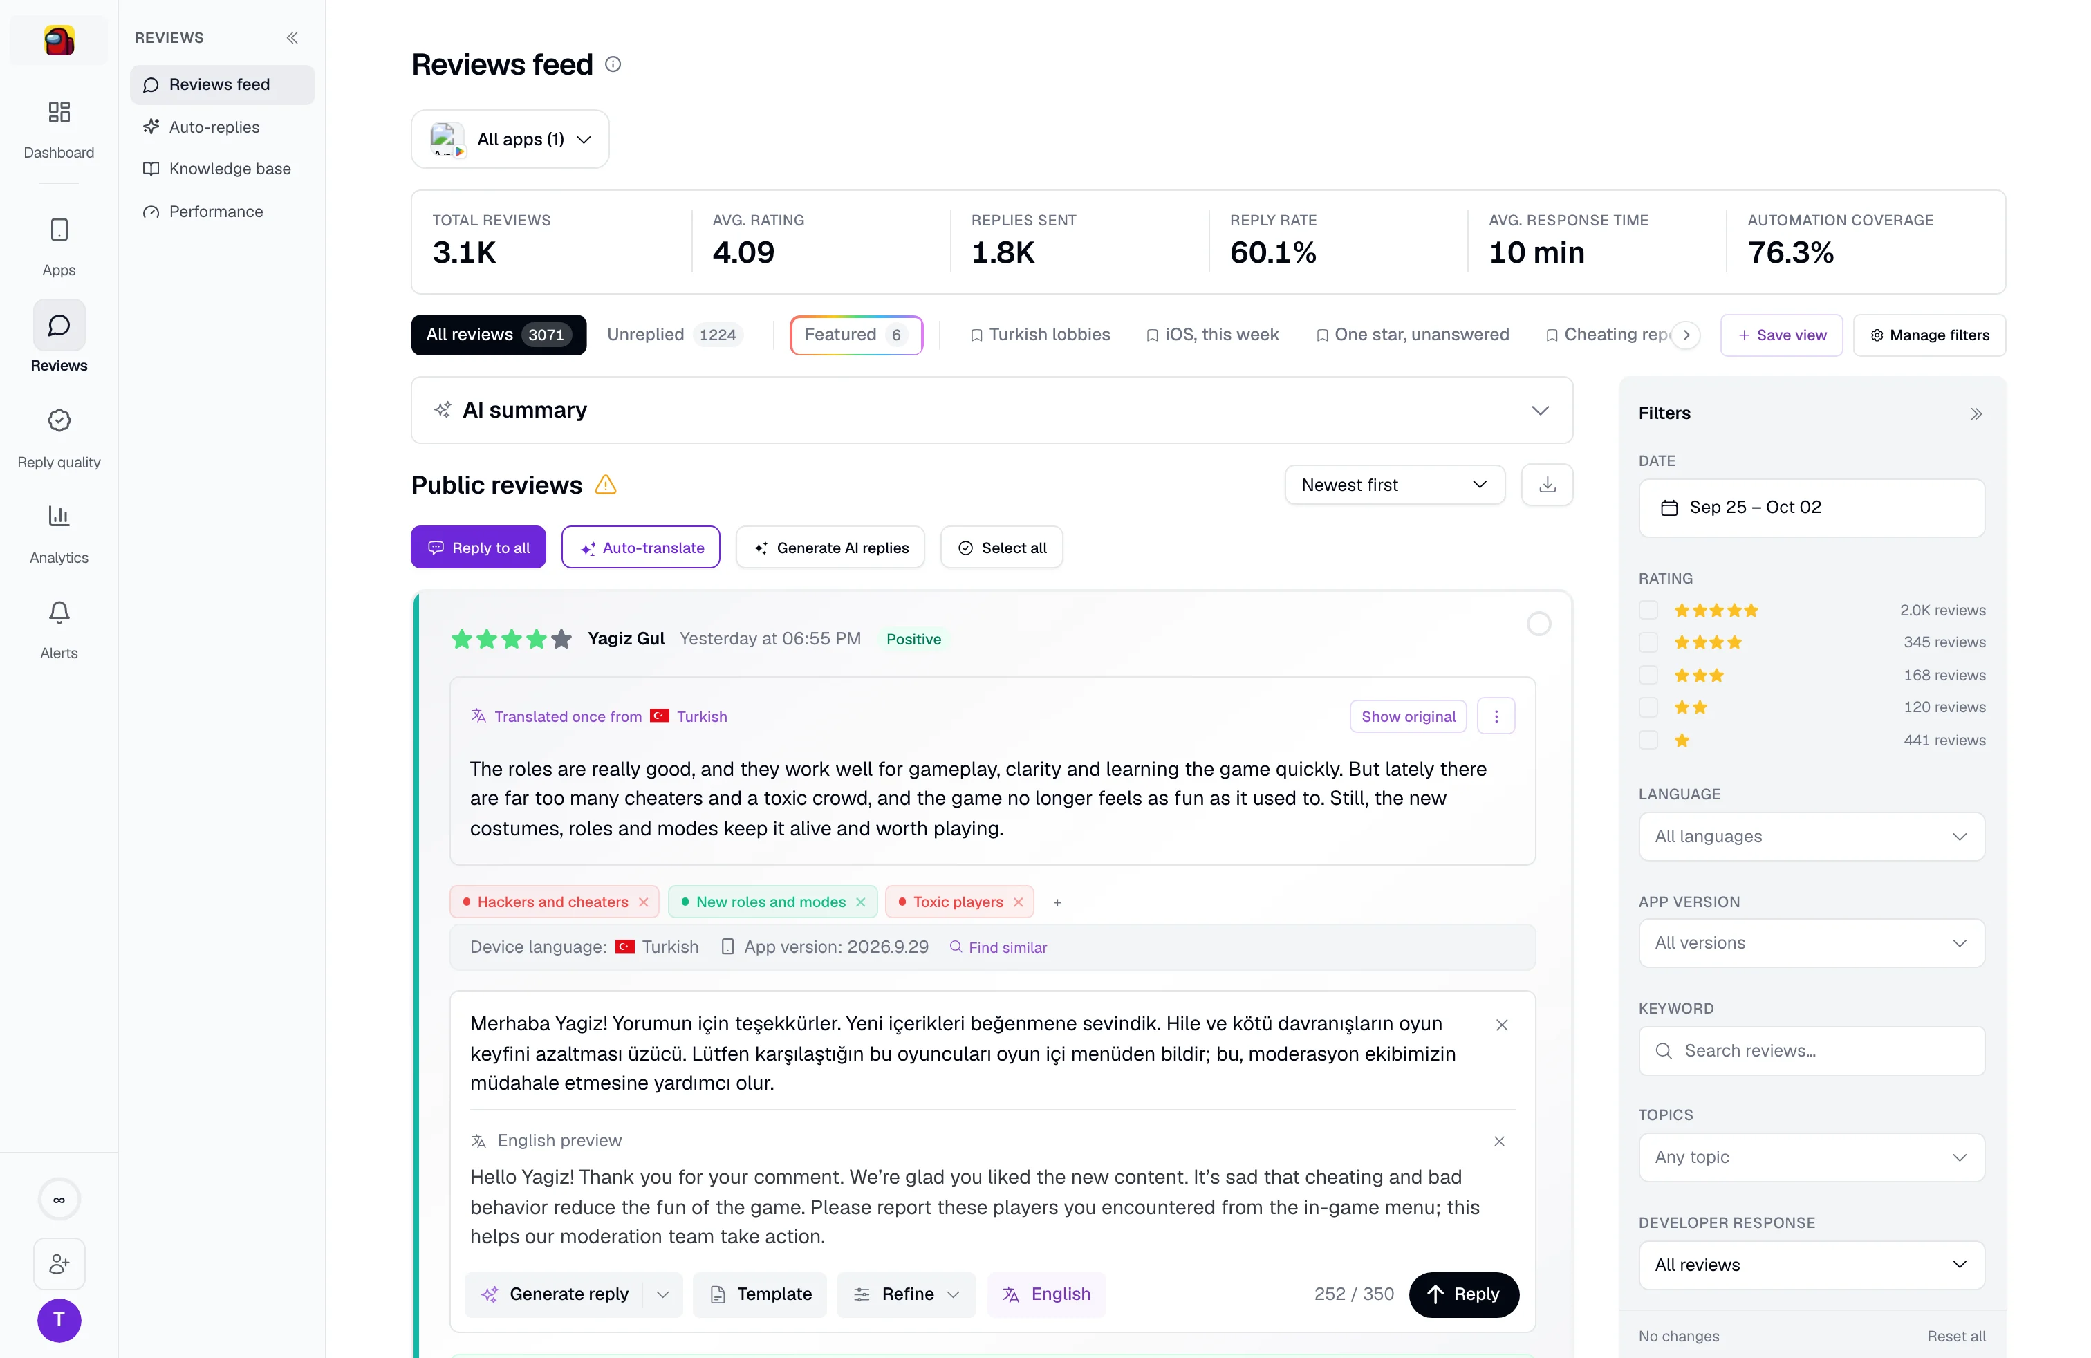Image resolution: width=2091 pixels, height=1358 pixels.
Task: Check the five-star rating filter
Action: pyautogui.click(x=1648, y=611)
